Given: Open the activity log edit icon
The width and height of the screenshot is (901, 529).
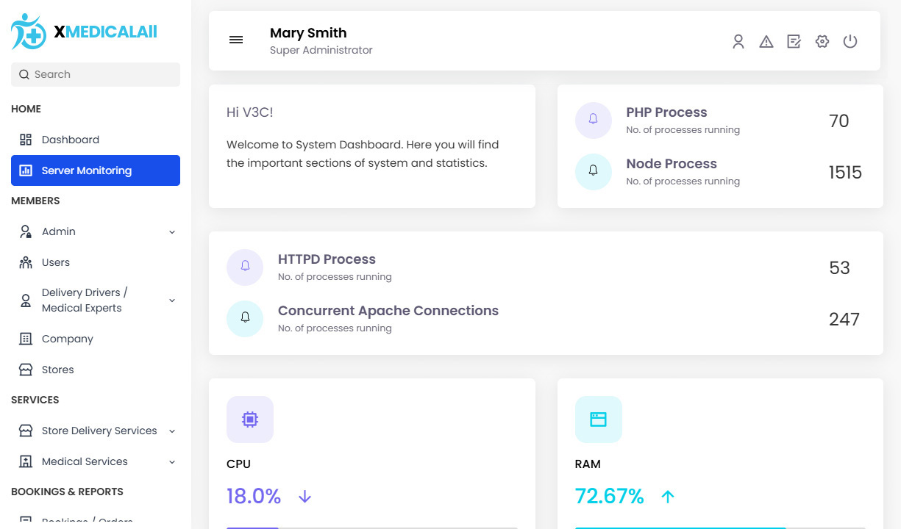Looking at the screenshot, I should tap(794, 42).
